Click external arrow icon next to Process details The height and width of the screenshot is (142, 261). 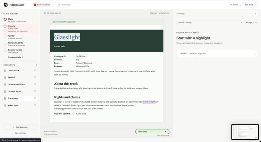pyautogui.click(x=23, y=57)
